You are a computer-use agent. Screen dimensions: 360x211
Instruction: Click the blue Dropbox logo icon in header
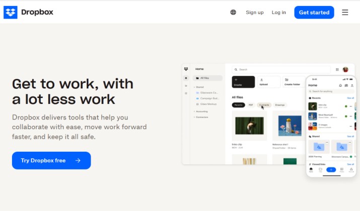click(x=11, y=13)
